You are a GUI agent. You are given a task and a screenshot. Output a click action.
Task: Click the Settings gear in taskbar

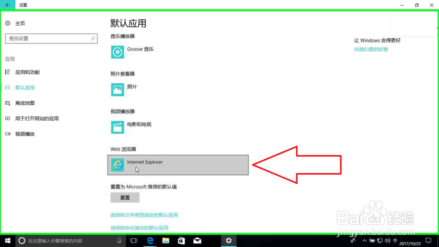coord(229,241)
